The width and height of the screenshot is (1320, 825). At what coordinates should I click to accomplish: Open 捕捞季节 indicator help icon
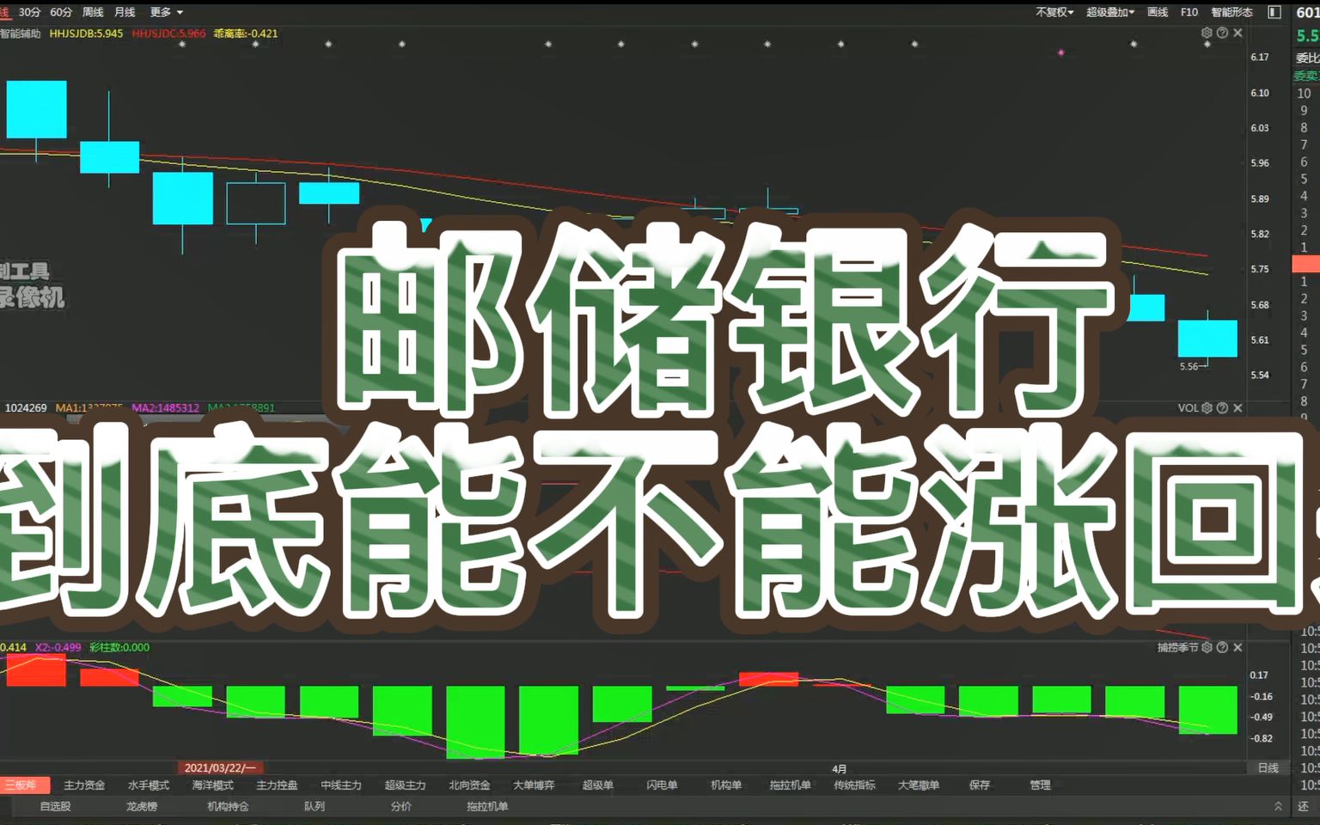pyautogui.click(x=1222, y=647)
